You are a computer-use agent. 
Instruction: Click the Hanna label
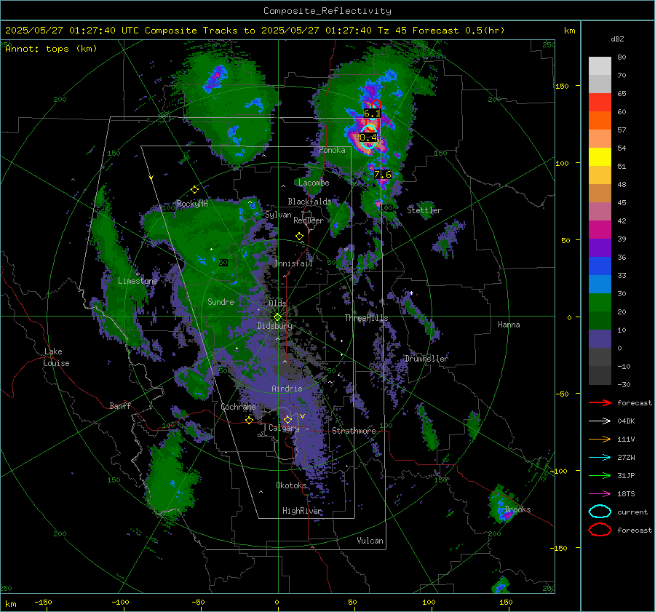click(509, 325)
